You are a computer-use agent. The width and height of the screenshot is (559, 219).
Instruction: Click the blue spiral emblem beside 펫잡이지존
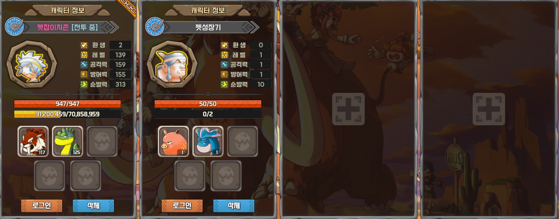(x=14, y=27)
